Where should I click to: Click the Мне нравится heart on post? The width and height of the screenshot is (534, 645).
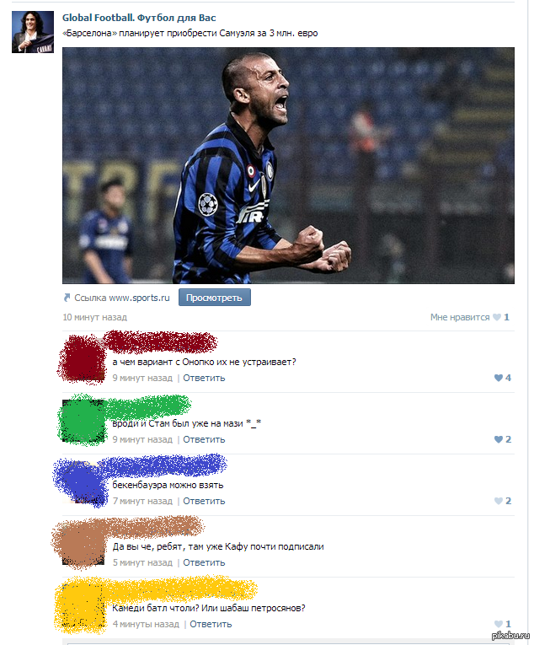[497, 317]
